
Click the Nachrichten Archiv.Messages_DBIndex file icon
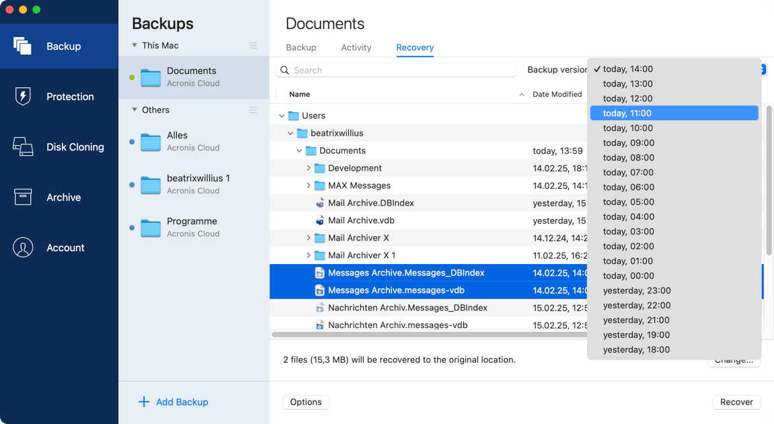tap(320, 308)
